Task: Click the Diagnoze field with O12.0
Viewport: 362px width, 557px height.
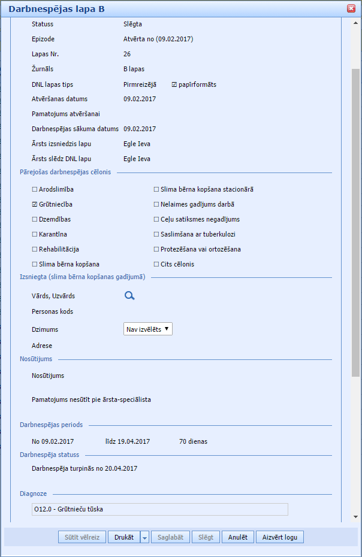Action: [160, 510]
